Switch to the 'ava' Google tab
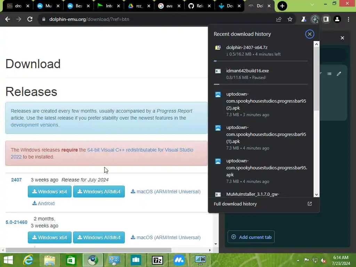This screenshot has height=267, width=356. (169, 6)
